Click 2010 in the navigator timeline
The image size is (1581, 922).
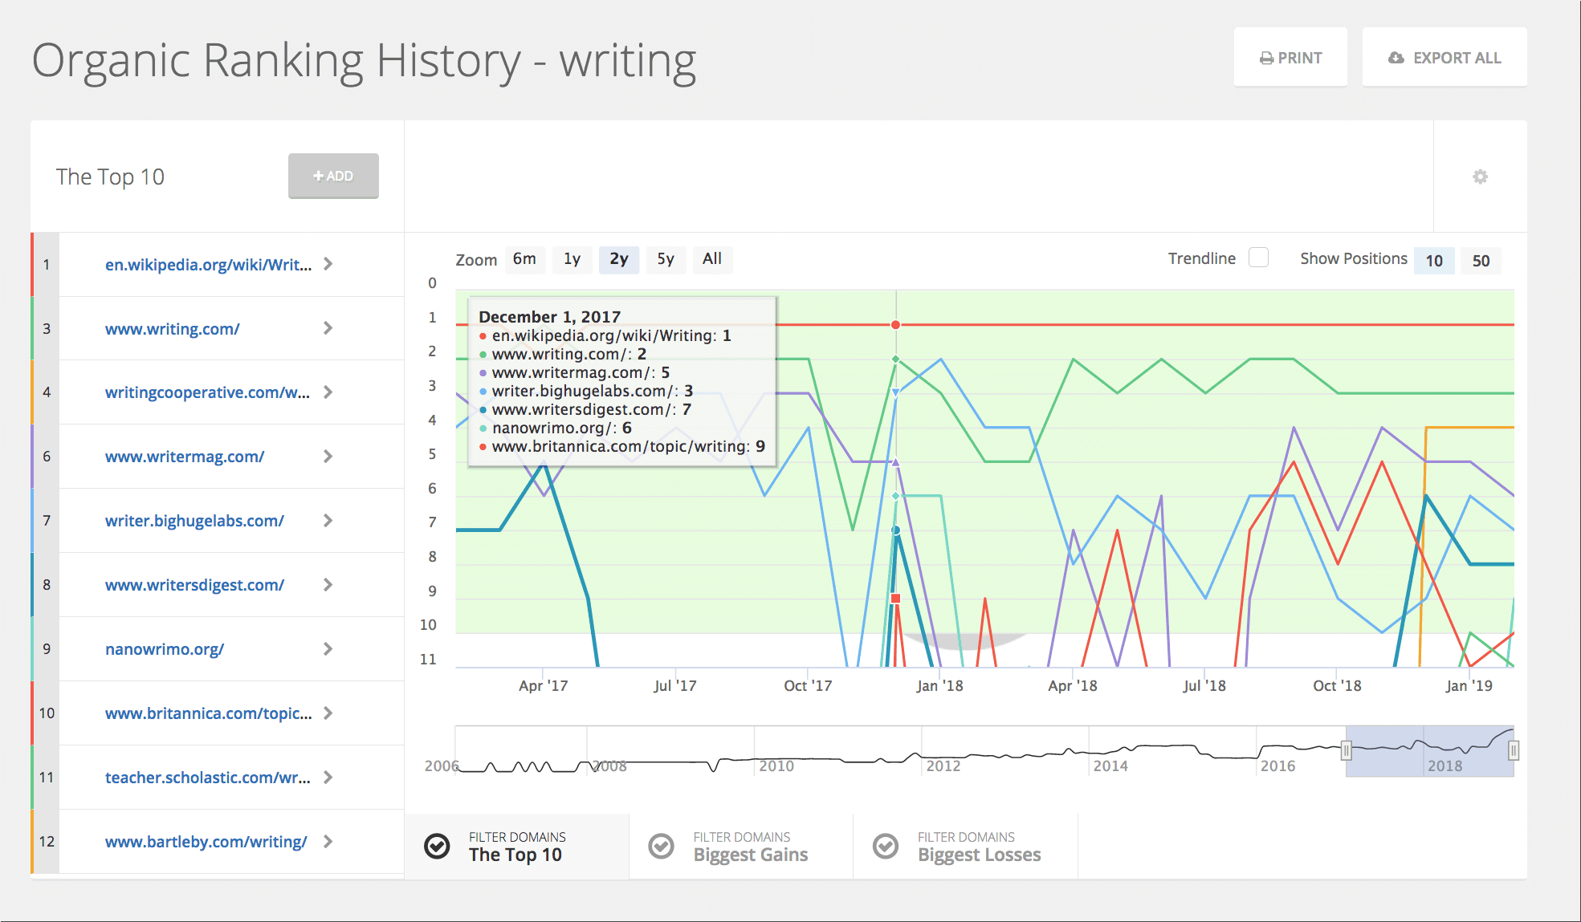pyautogui.click(x=776, y=766)
